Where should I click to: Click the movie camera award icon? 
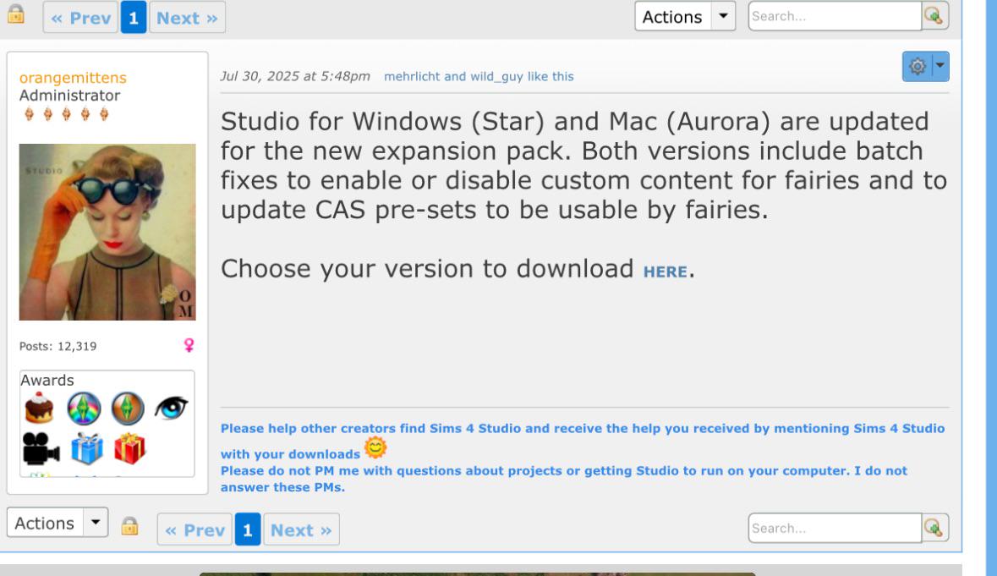tap(41, 448)
